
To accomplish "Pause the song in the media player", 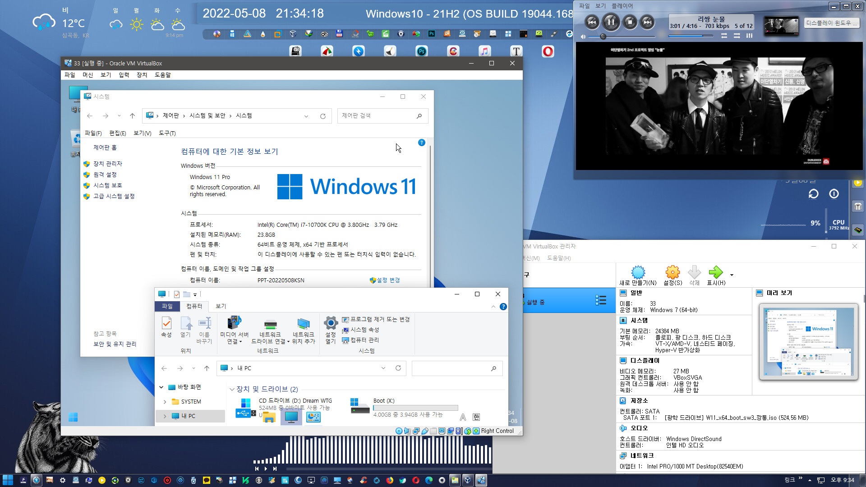I will [x=611, y=22].
